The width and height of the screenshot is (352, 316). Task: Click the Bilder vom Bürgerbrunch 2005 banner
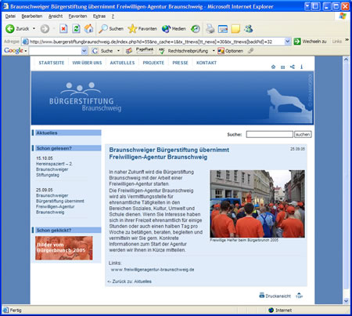64,248
